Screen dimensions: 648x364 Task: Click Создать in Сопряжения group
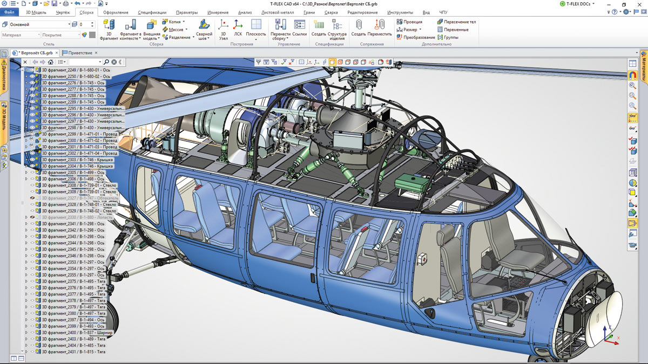click(359, 28)
